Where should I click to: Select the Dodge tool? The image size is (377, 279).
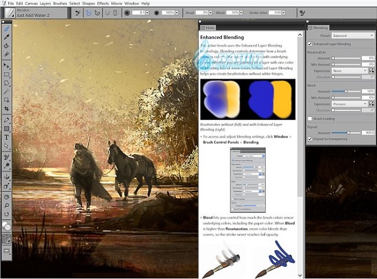point(6,166)
